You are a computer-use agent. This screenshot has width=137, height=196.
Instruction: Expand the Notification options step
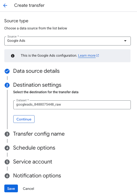(37, 176)
